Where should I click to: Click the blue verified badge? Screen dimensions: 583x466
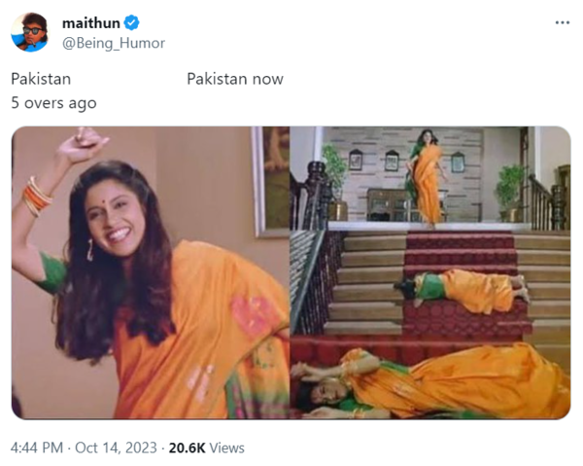pos(131,22)
